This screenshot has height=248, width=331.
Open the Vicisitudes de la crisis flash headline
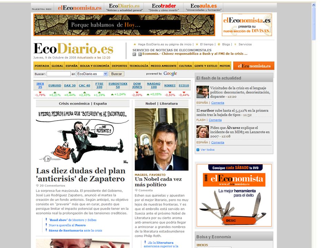coord(240,92)
